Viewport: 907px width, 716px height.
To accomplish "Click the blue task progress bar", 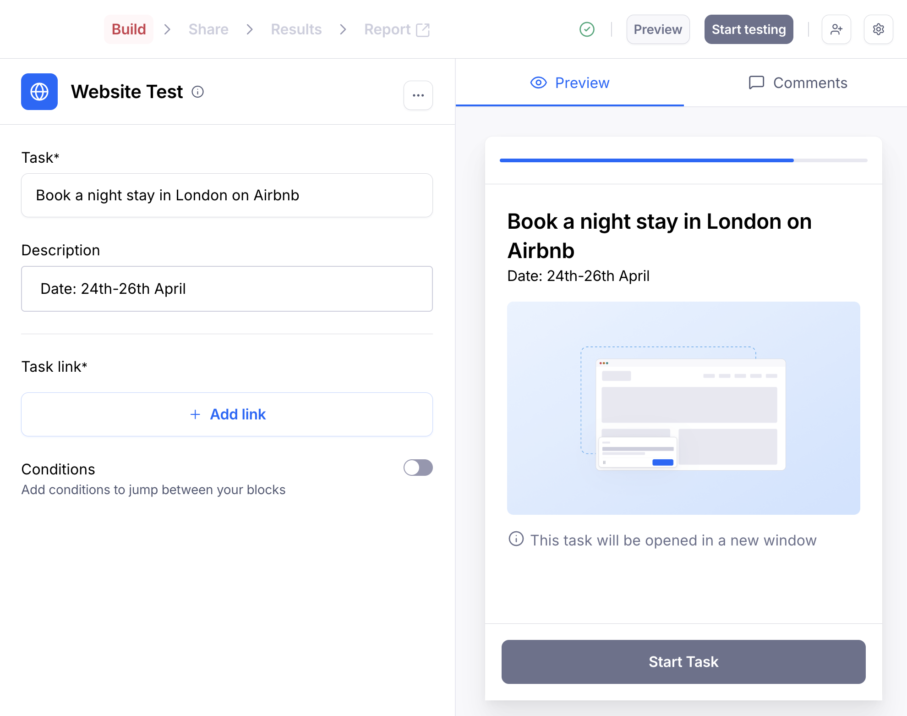I will point(646,160).
